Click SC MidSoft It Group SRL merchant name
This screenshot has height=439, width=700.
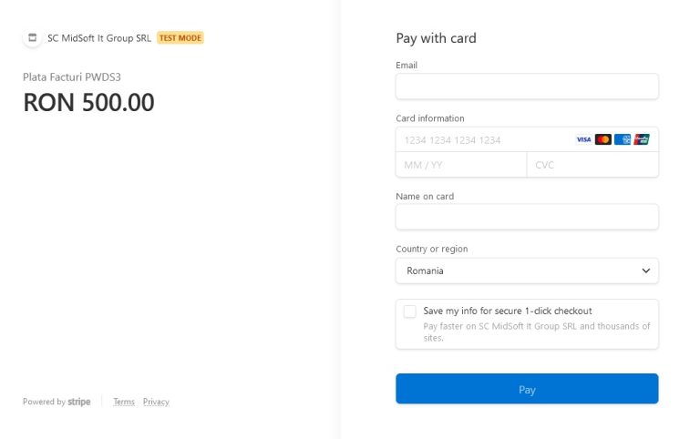[99, 38]
